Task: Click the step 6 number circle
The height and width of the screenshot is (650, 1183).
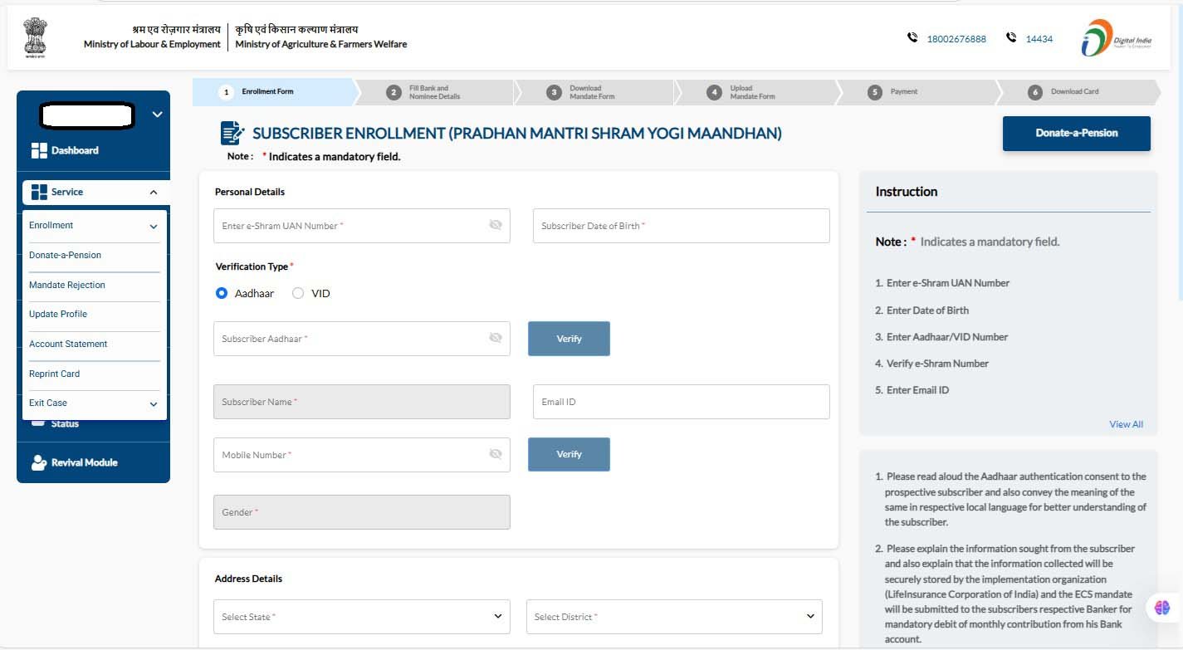Action: pos(1034,92)
